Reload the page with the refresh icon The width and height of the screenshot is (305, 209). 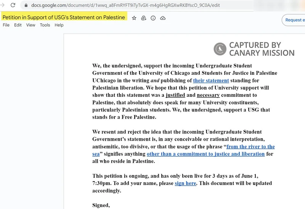13,5
